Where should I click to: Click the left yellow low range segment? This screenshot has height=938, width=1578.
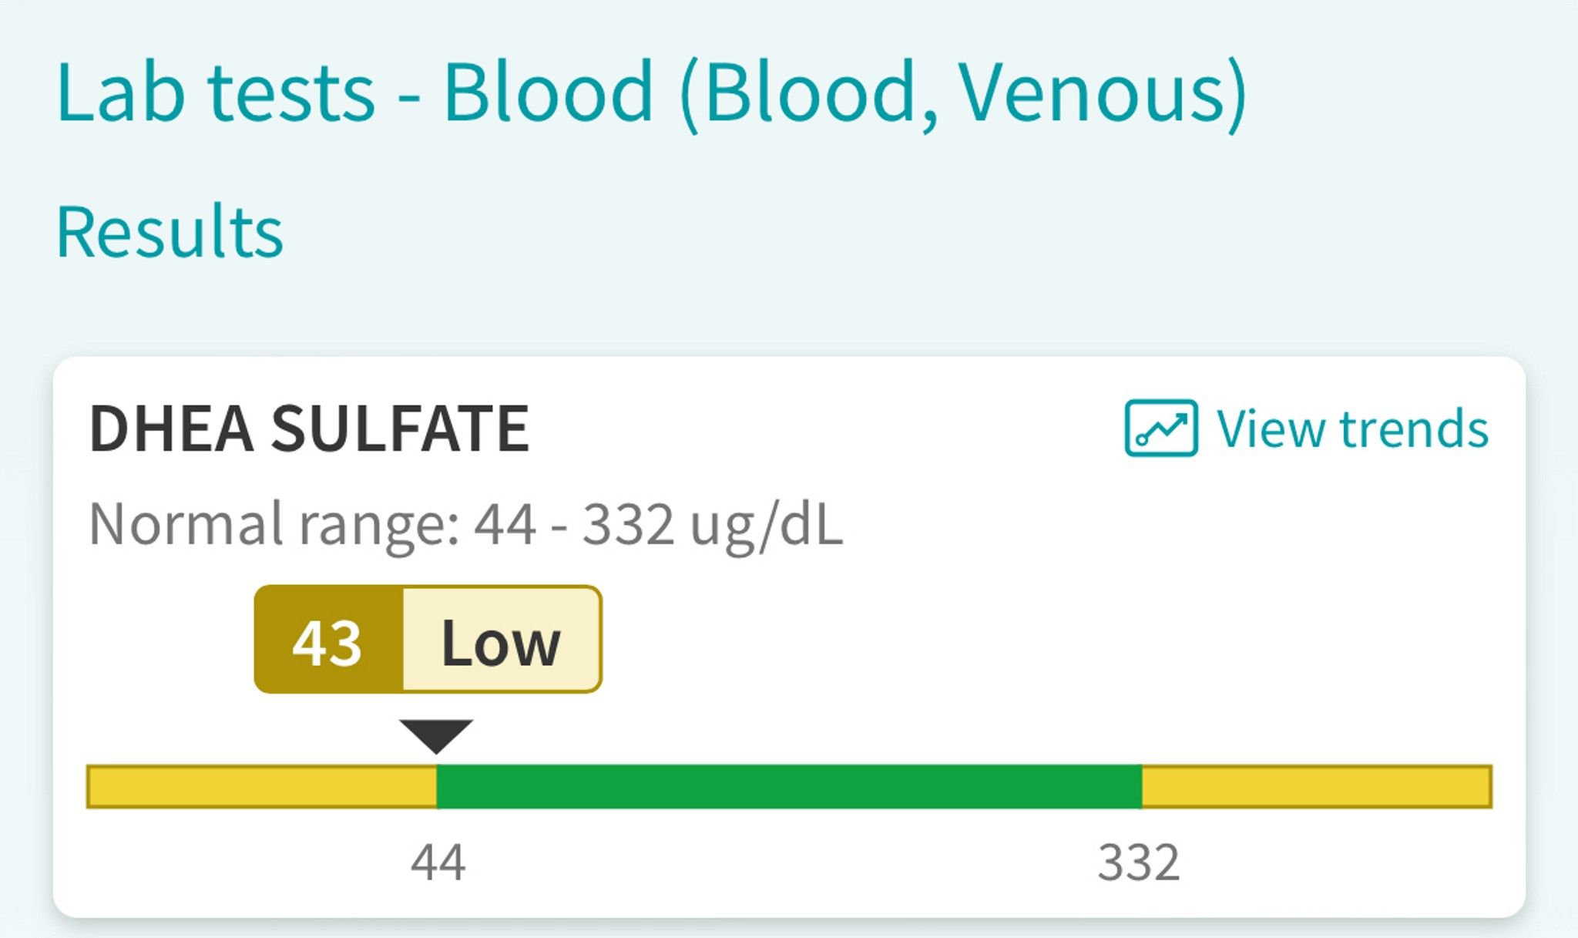(262, 786)
